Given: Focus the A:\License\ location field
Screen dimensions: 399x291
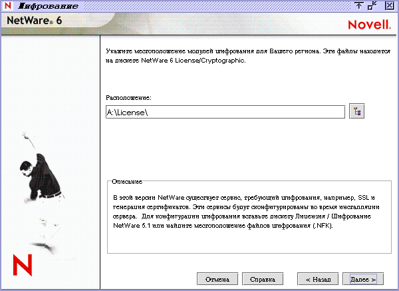Looking at the screenshot, I should (225, 112).
